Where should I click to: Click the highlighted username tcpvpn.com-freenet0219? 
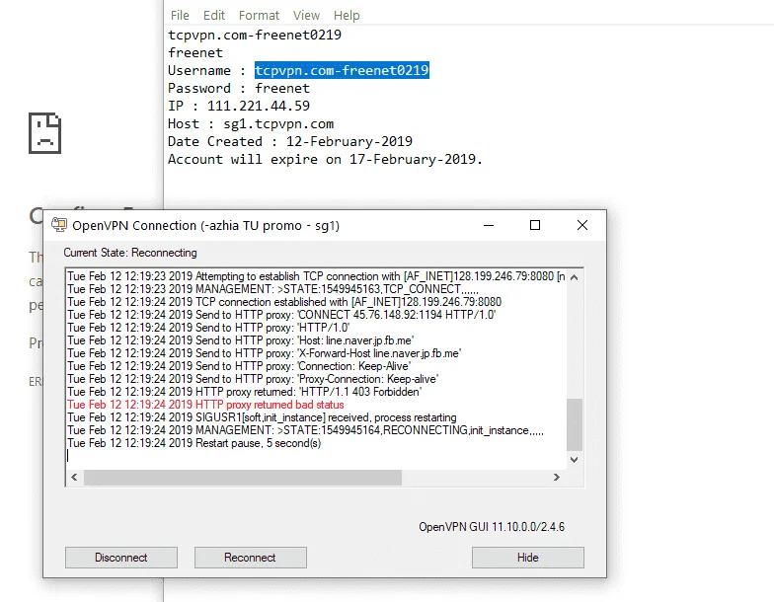click(342, 70)
